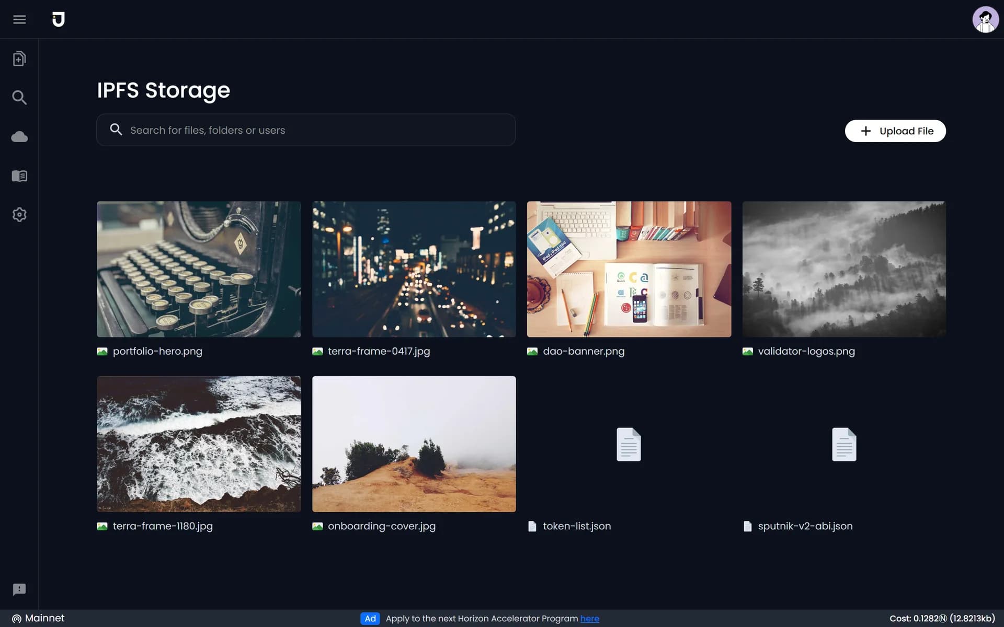Open the hamburger menu

tap(19, 19)
